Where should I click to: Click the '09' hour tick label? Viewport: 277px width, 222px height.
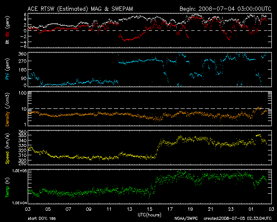pyautogui.click(x=89, y=209)
